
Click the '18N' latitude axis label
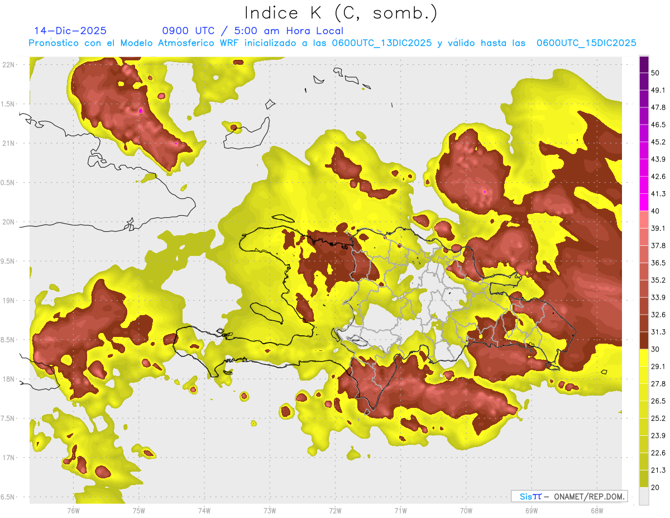tap(8, 379)
